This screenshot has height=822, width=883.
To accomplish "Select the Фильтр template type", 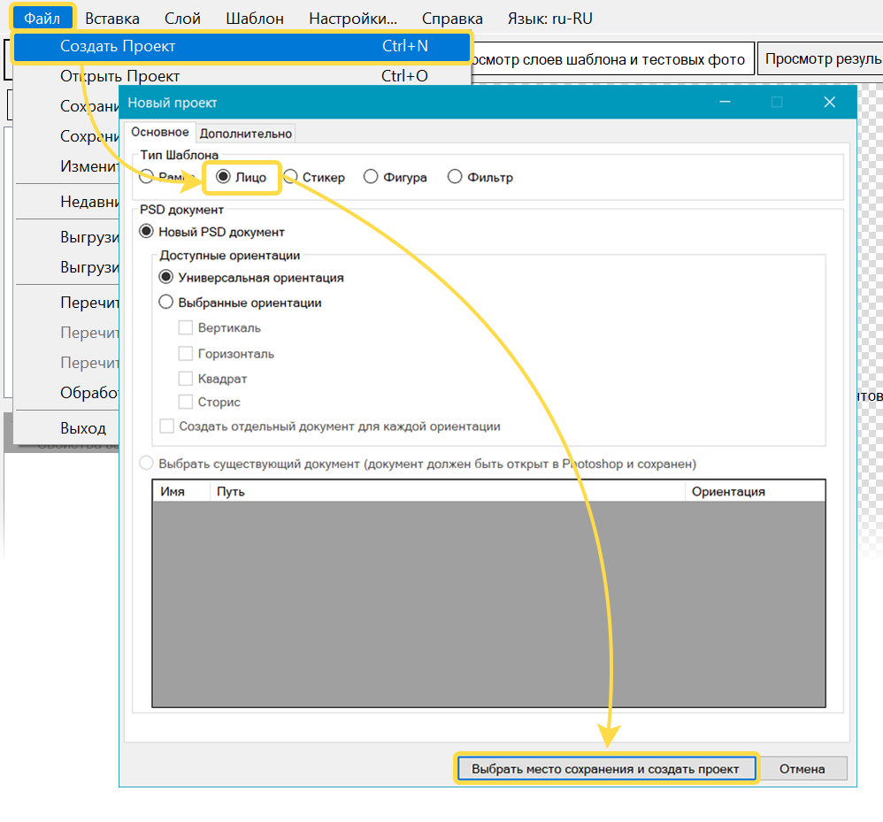I will pyautogui.click(x=455, y=177).
